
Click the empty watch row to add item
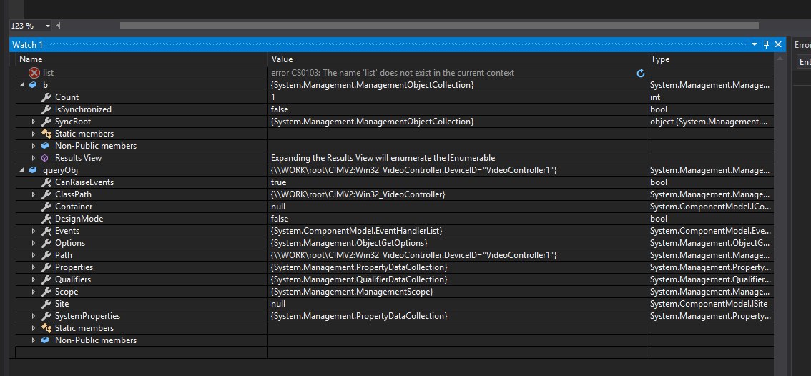[x=143, y=352]
